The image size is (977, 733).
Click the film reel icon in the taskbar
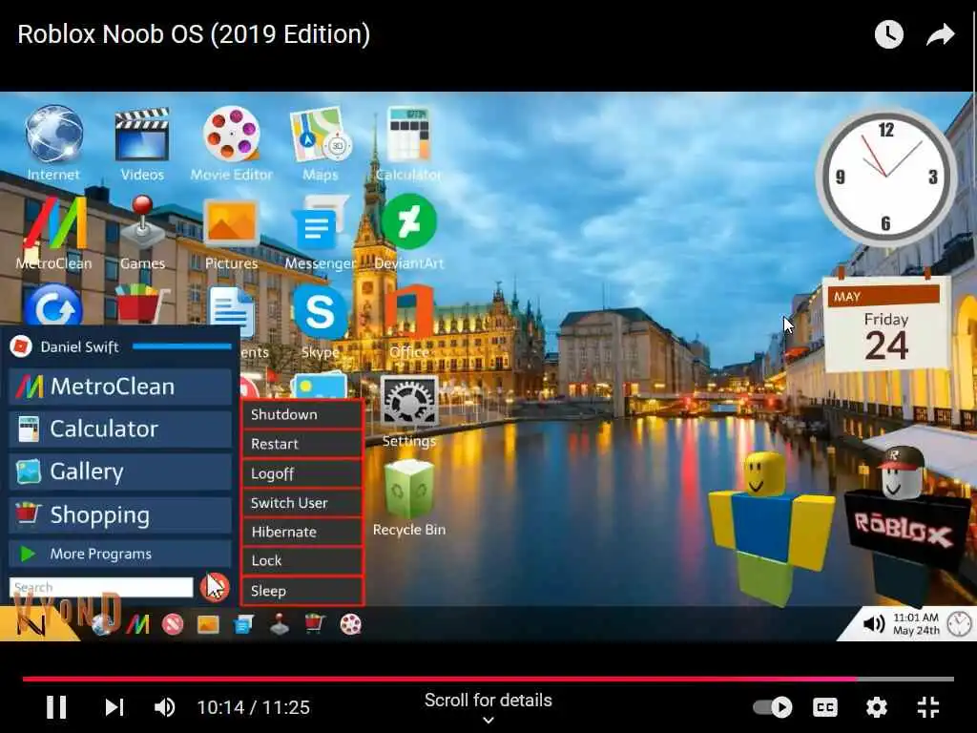click(351, 624)
